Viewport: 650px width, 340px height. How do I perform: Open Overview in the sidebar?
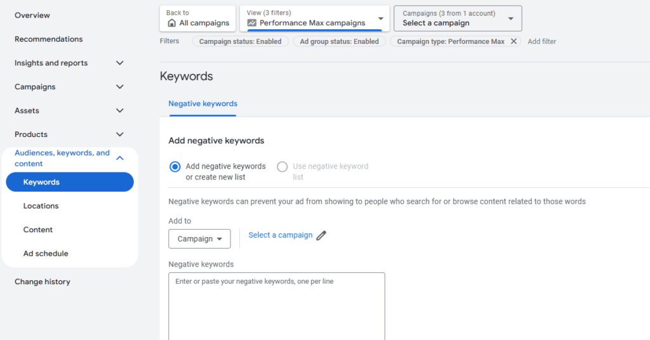point(32,15)
